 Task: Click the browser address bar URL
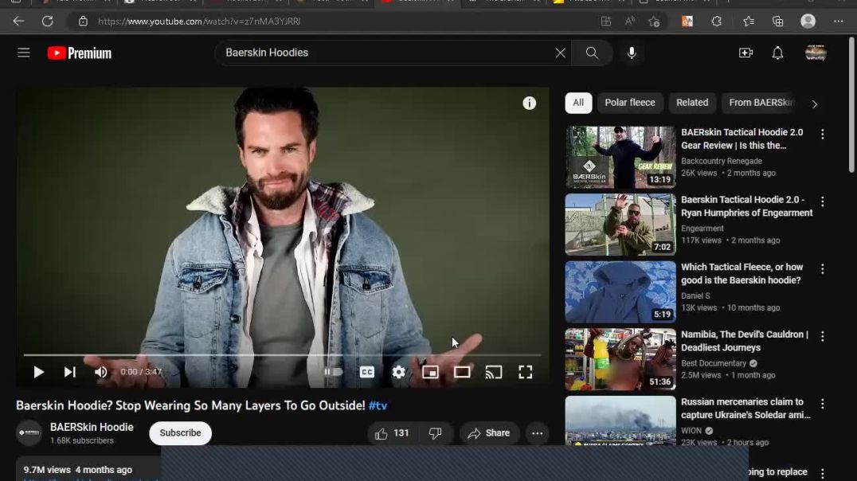click(199, 22)
